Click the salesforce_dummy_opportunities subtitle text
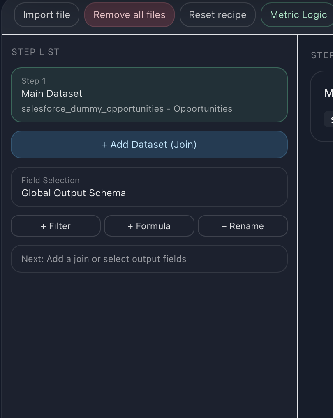 click(x=127, y=109)
